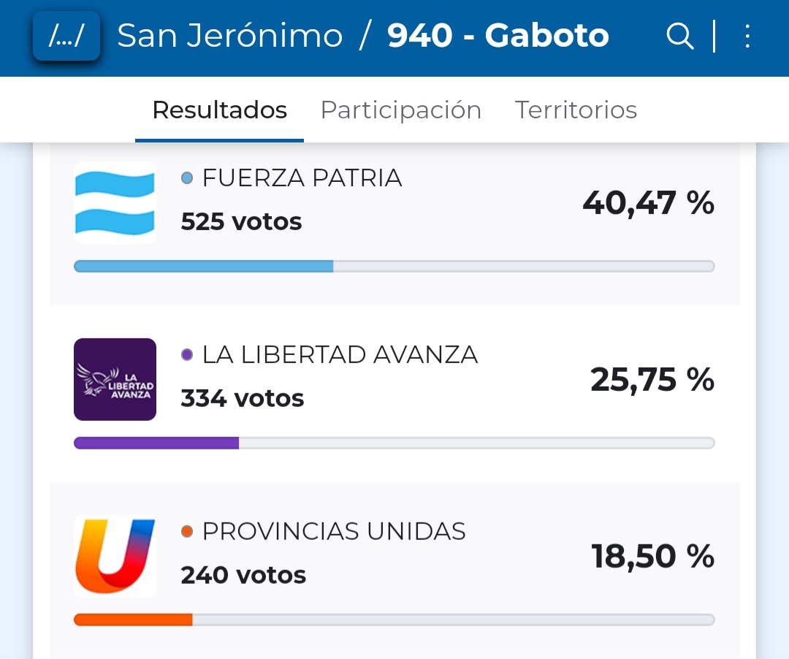This screenshot has height=659, width=789.
Task: Click the 940 - Gaboto breadcrumb title
Action: coord(498,36)
